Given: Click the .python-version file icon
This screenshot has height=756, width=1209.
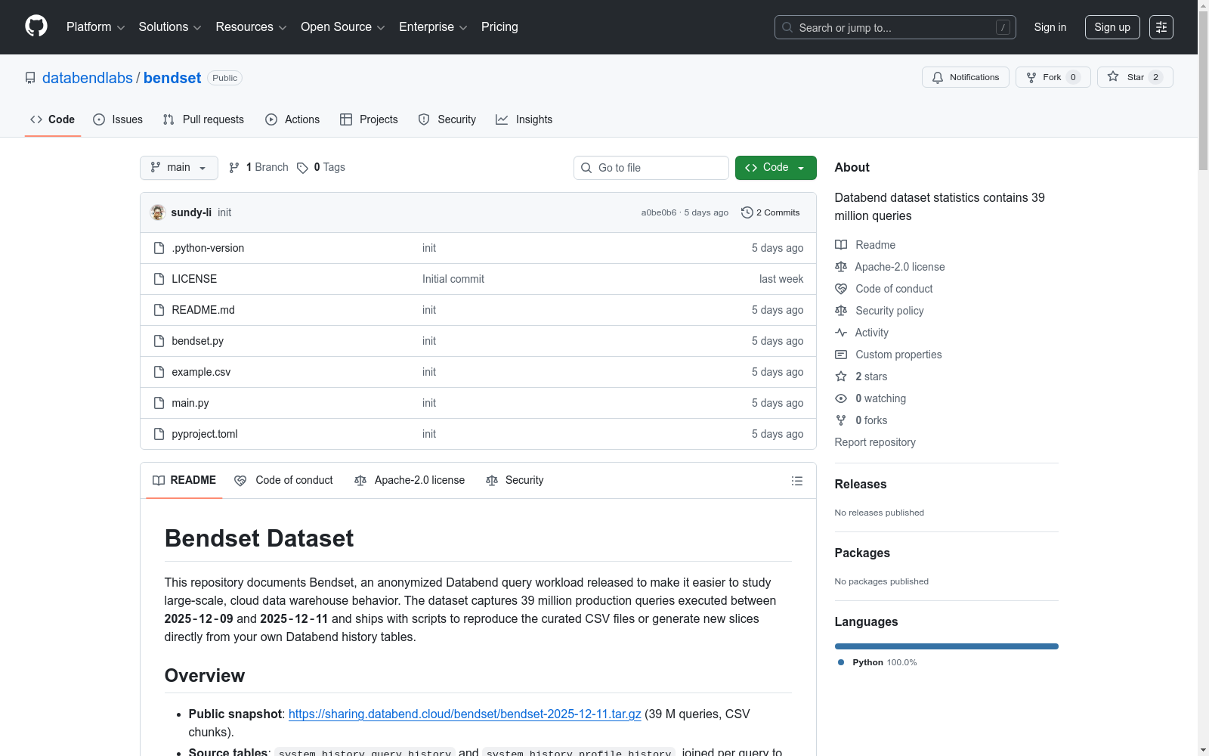Looking at the screenshot, I should [159, 248].
